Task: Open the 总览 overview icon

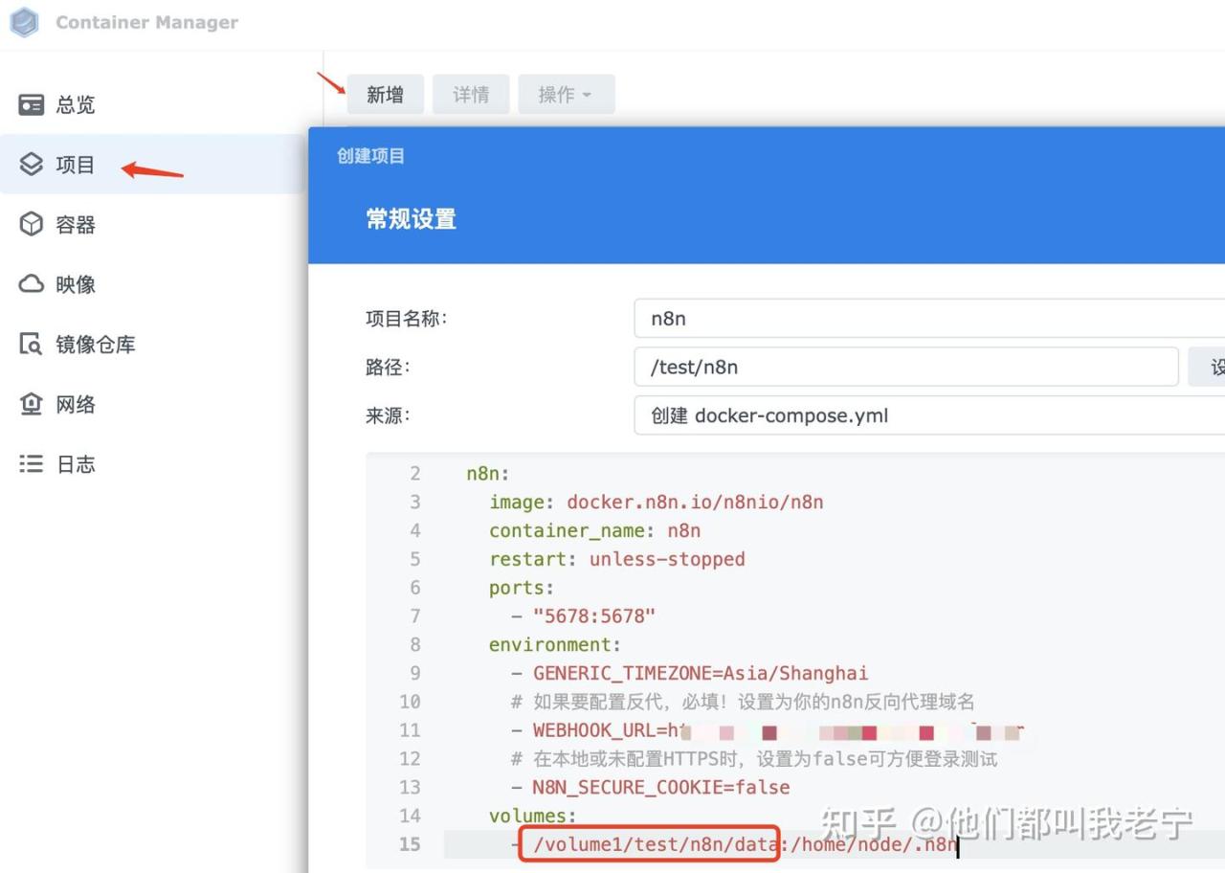Action: click(32, 104)
